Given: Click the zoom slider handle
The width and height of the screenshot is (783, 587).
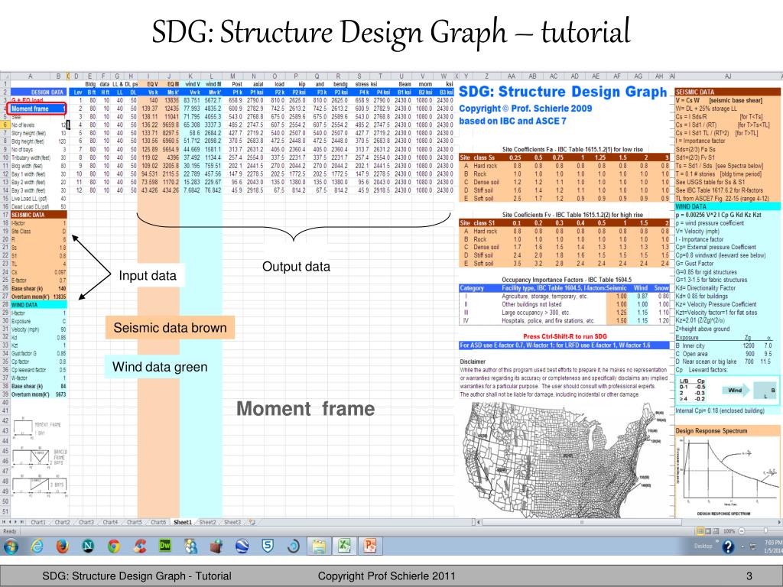Looking at the screenshot, I should point(765,530).
